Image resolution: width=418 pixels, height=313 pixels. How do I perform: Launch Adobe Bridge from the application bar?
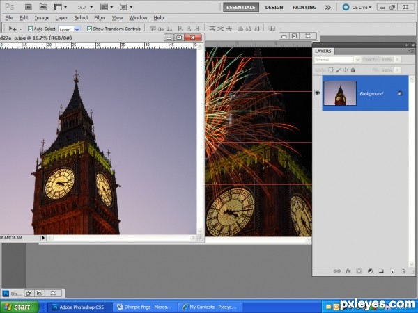[29, 7]
